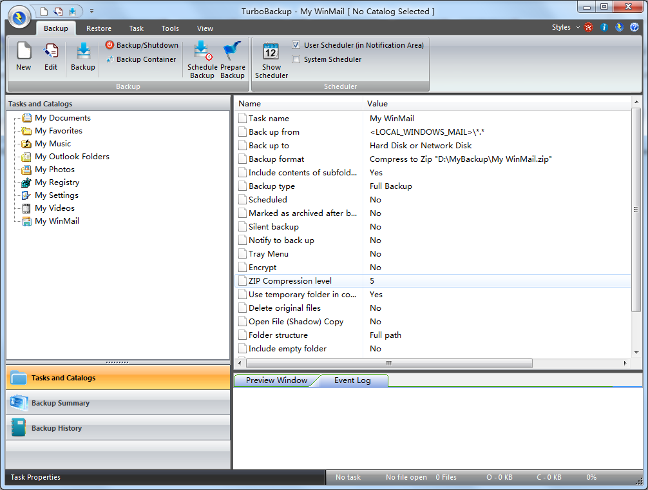The height and width of the screenshot is (490, 648).
Task: Select the Open File (Shadow) Copy row
Action: (433, 322)
